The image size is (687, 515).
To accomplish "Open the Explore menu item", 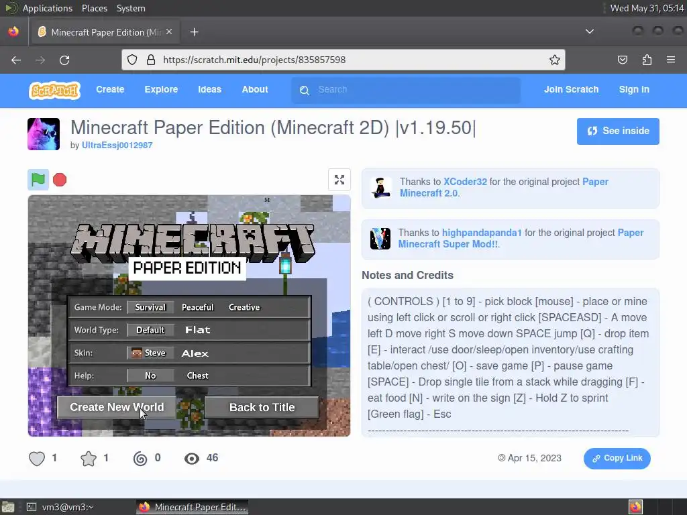I will [161, 89].
